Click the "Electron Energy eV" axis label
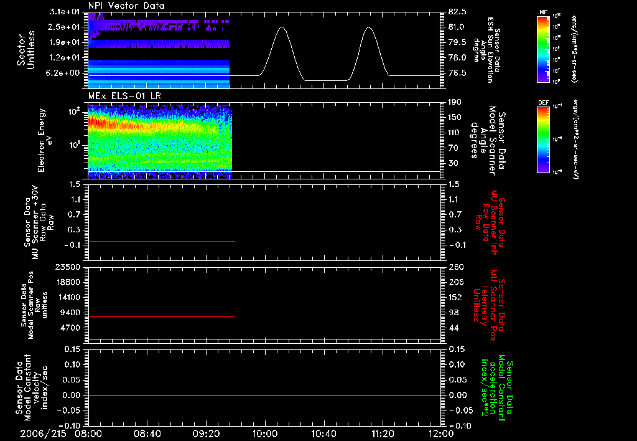 tap(45, 140)
